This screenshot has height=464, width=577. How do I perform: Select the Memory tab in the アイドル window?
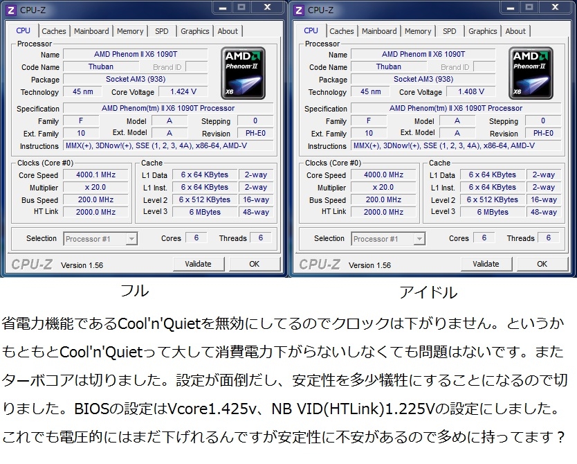(x=418, y=31)
